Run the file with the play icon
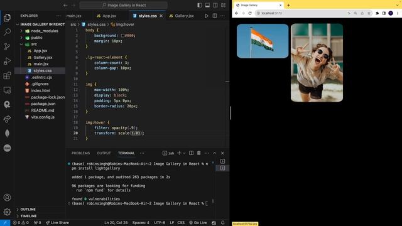Viewport: 402px width, 226px height. pyautogui.click(x=207, y=16)
